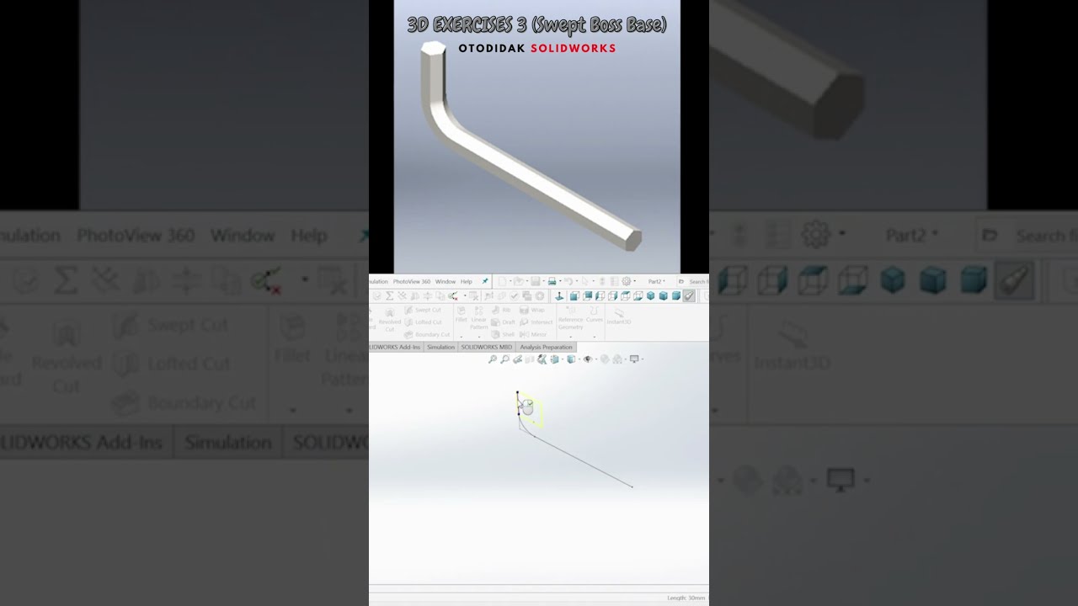Open the Hide/Show Items eye icon
Viewport: 1078px width, 606px height.
[x=587, y=359]
